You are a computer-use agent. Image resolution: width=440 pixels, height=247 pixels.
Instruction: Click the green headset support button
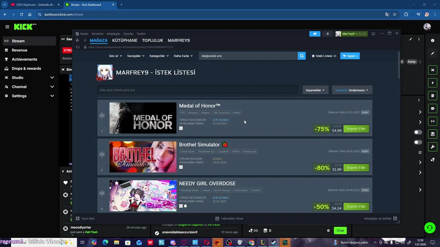coord(429,228)
